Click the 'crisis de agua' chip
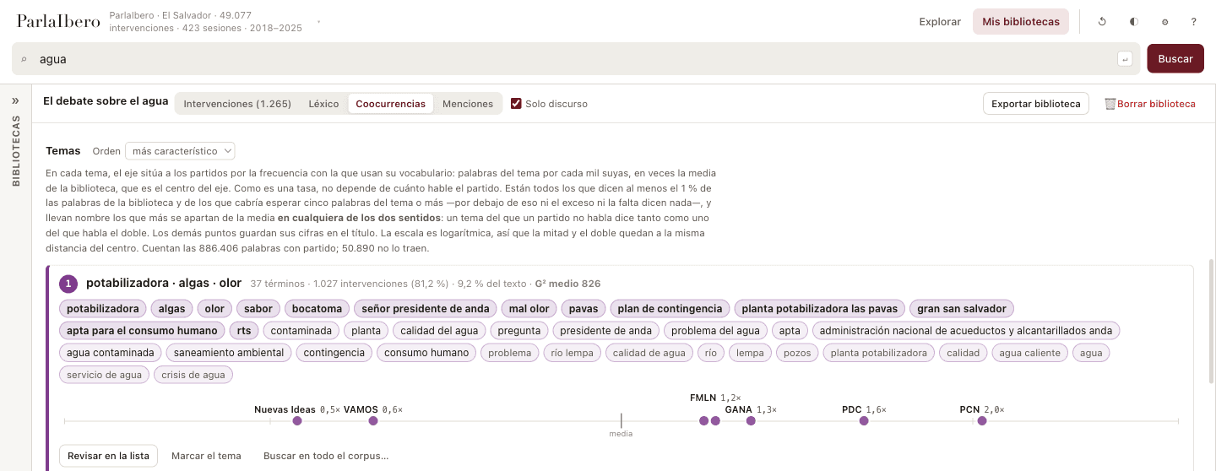The height and width of the screenshot is (471, 1216). click(193, 375)
